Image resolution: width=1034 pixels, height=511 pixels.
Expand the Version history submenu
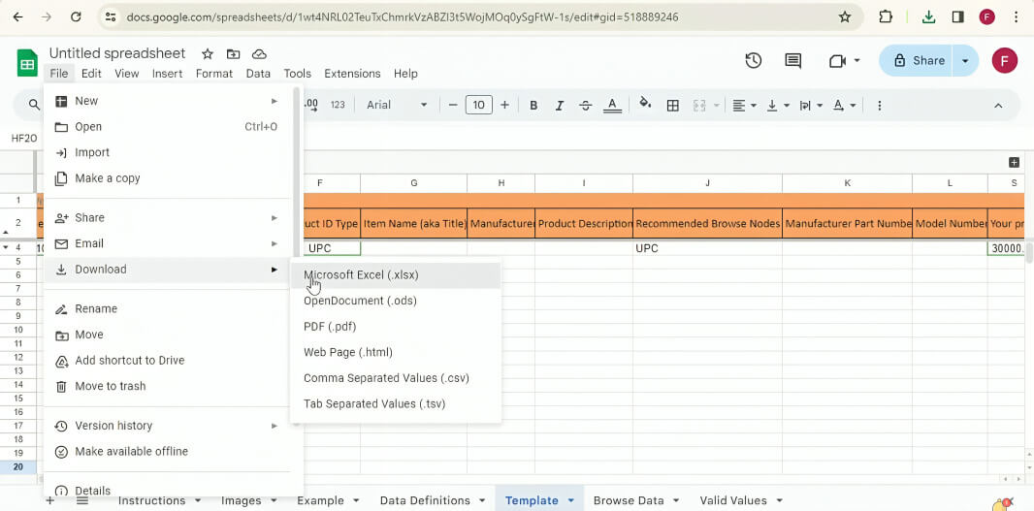[168, 426]
